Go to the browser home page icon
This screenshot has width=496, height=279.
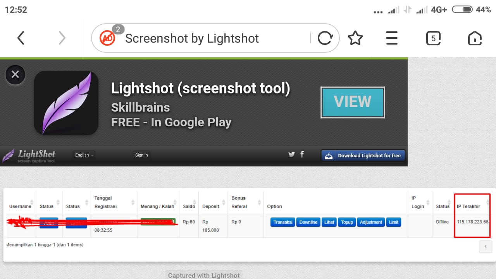coord(475,38)
